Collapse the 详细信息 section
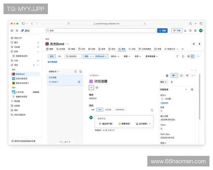The height and width of the screenshot is (170, 213). pyautogui.click(x=186, y=90)
